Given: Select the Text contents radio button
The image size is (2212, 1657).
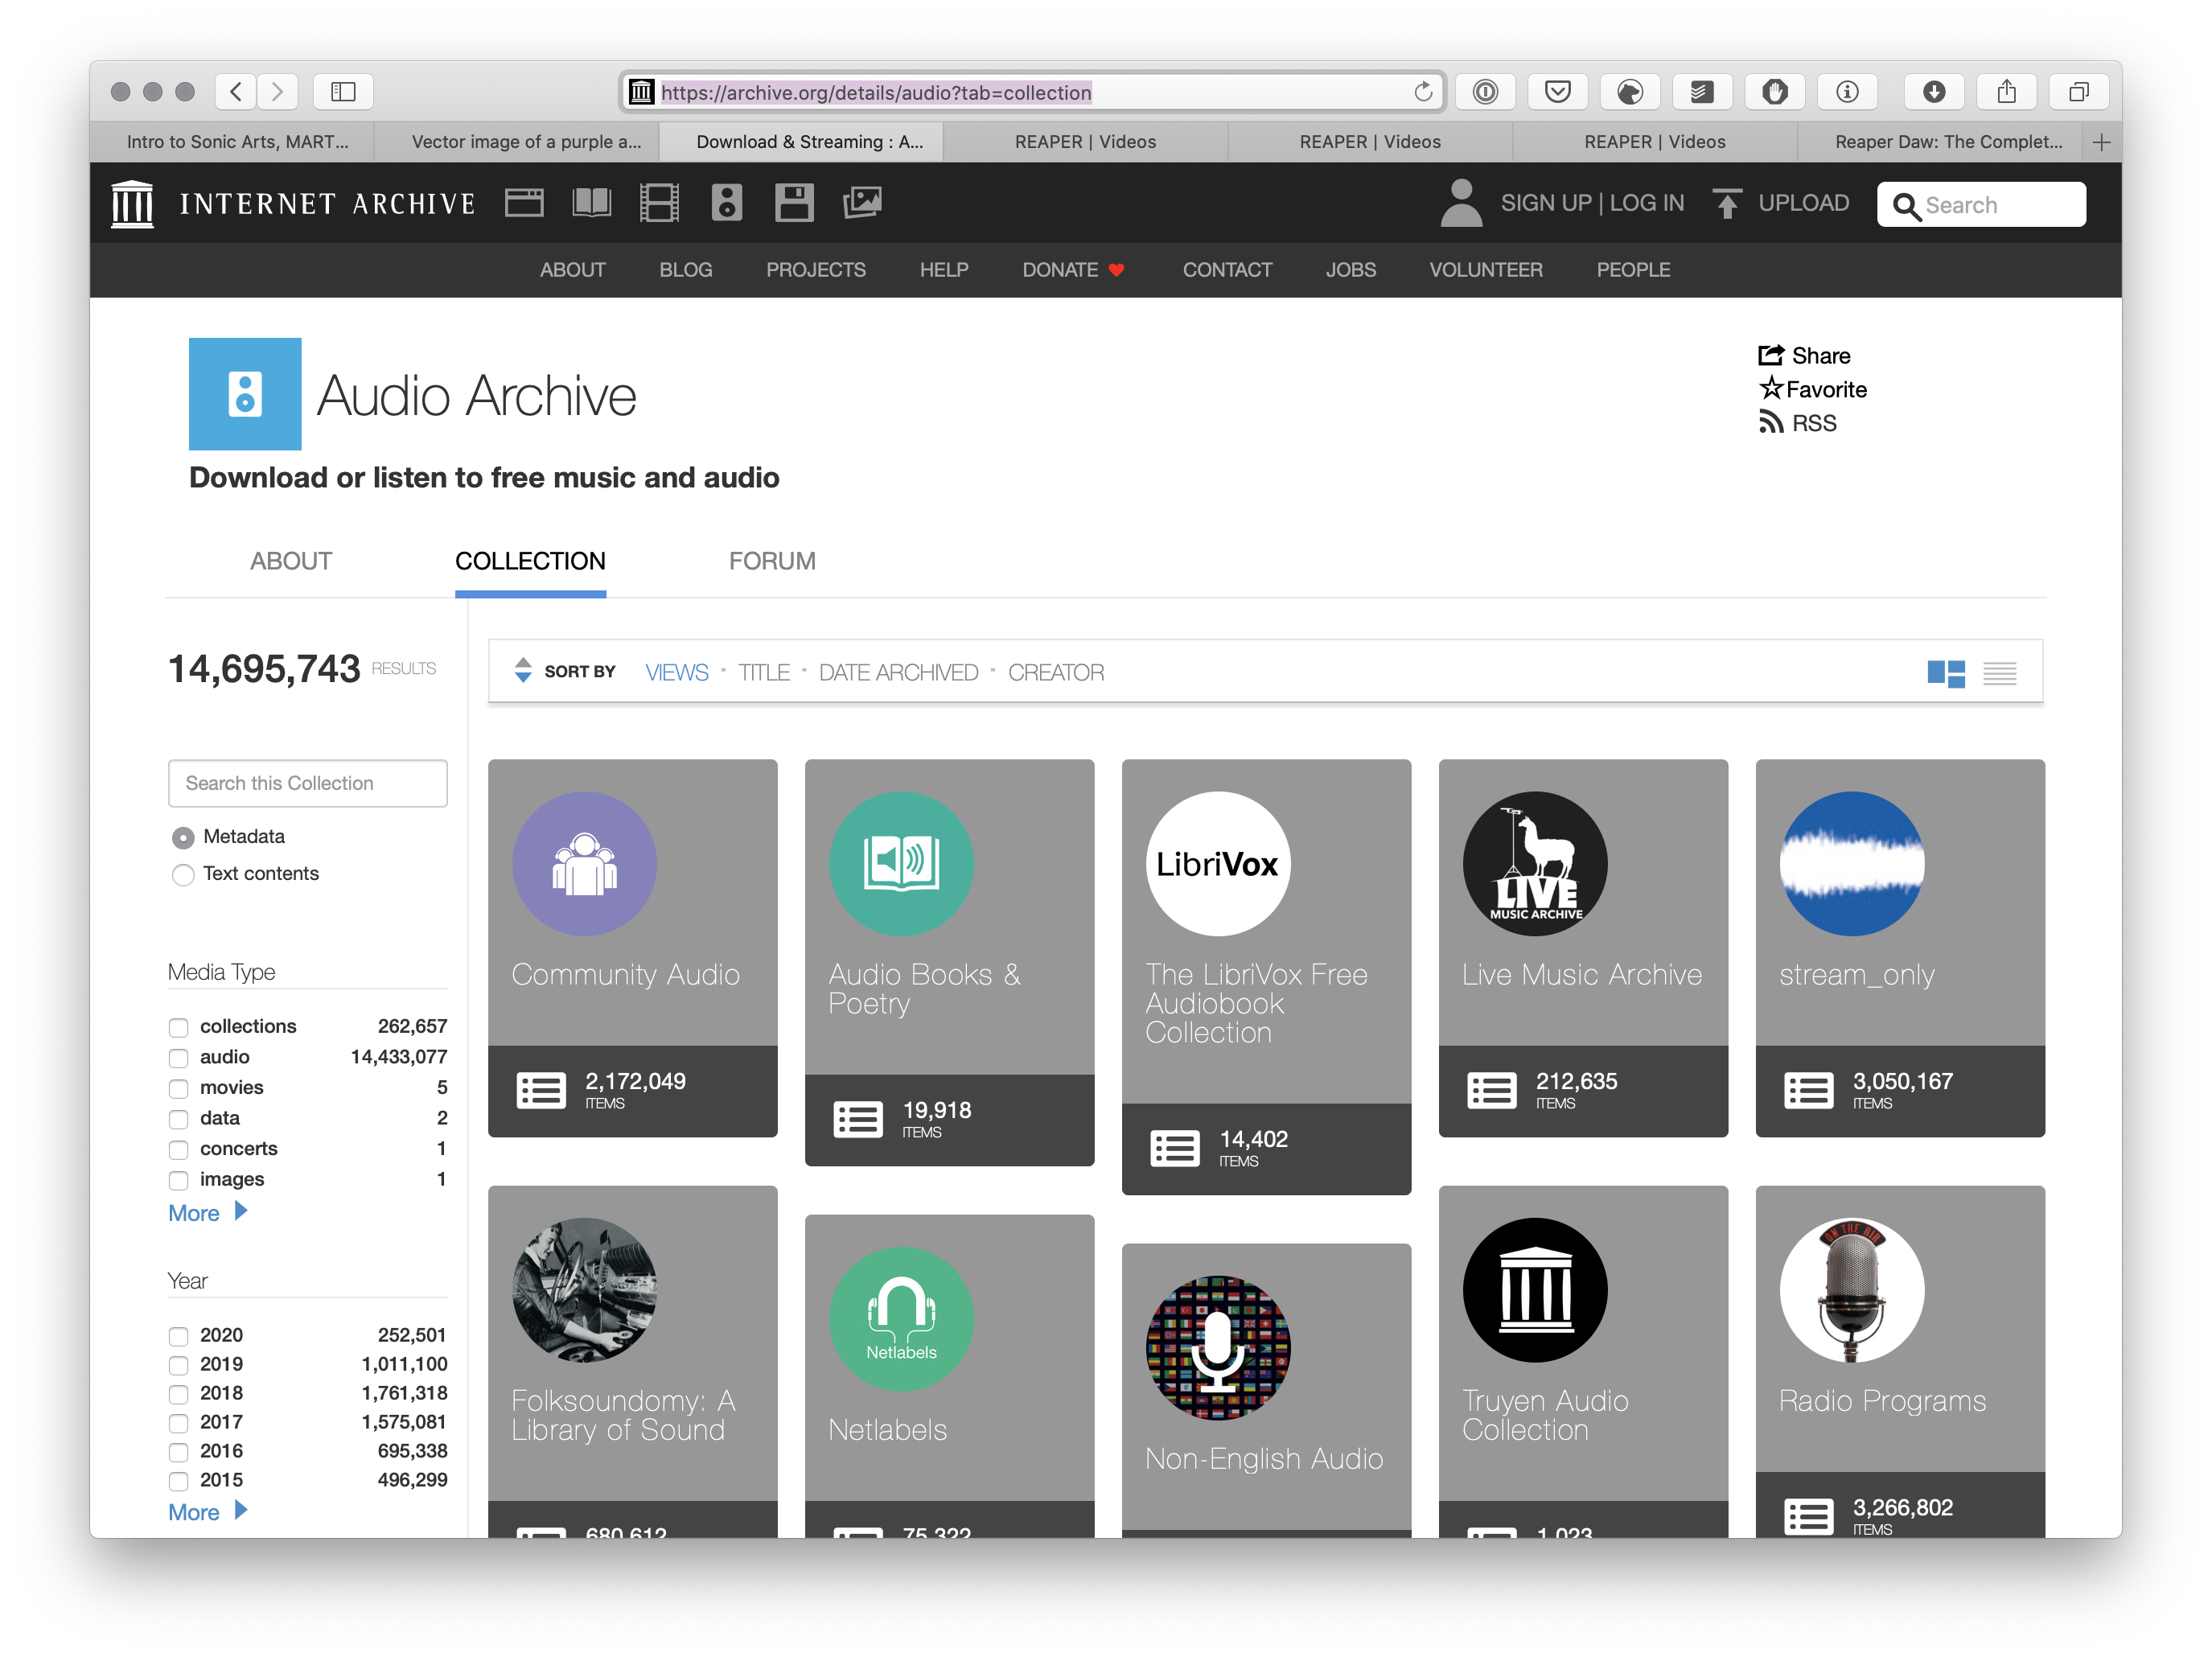Looking at the screenshot, I should tap(183, 875).
